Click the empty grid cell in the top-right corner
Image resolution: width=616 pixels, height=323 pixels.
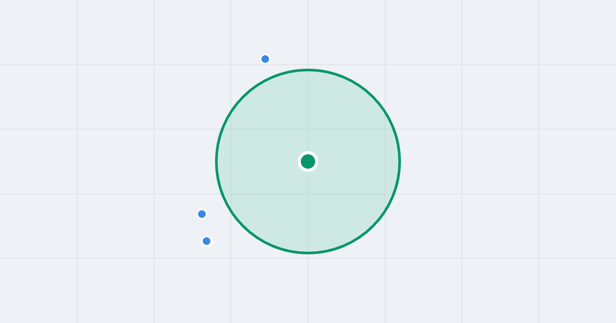(577, 32)
